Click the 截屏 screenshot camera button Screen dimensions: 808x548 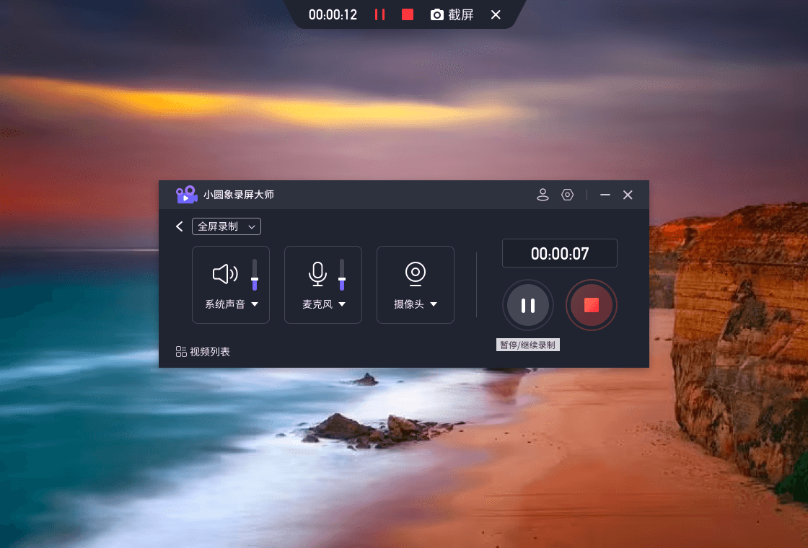click(x=452, y=14)
